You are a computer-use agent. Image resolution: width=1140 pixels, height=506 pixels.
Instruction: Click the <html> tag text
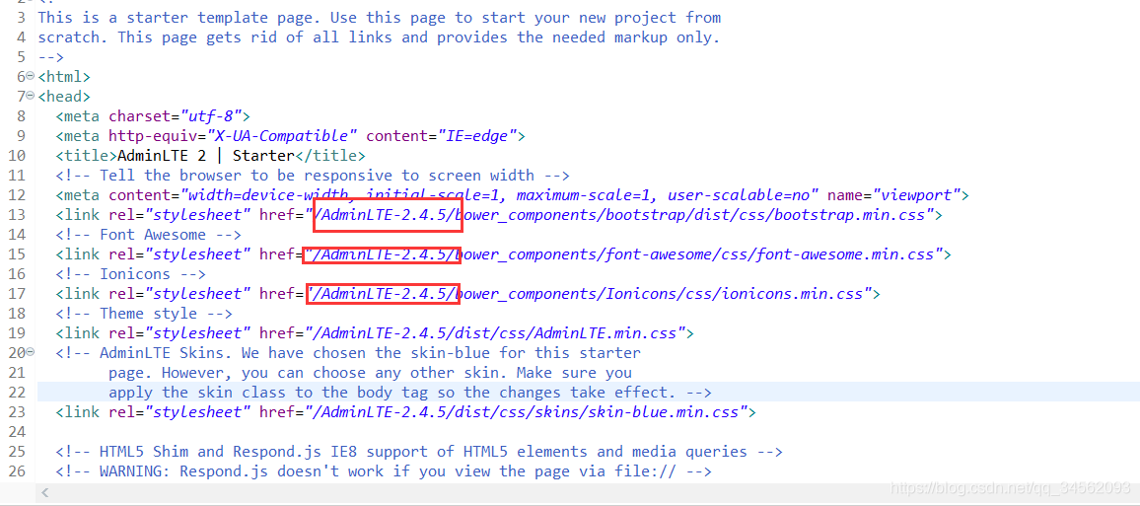point(64,76)
